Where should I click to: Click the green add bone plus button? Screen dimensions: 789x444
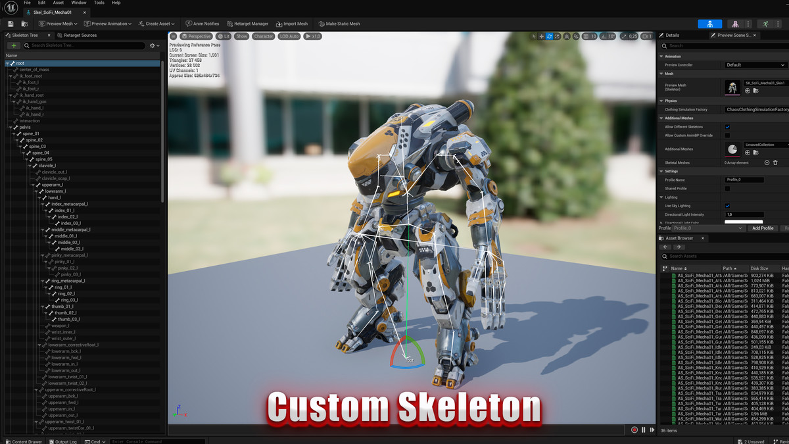click(13, 45)
